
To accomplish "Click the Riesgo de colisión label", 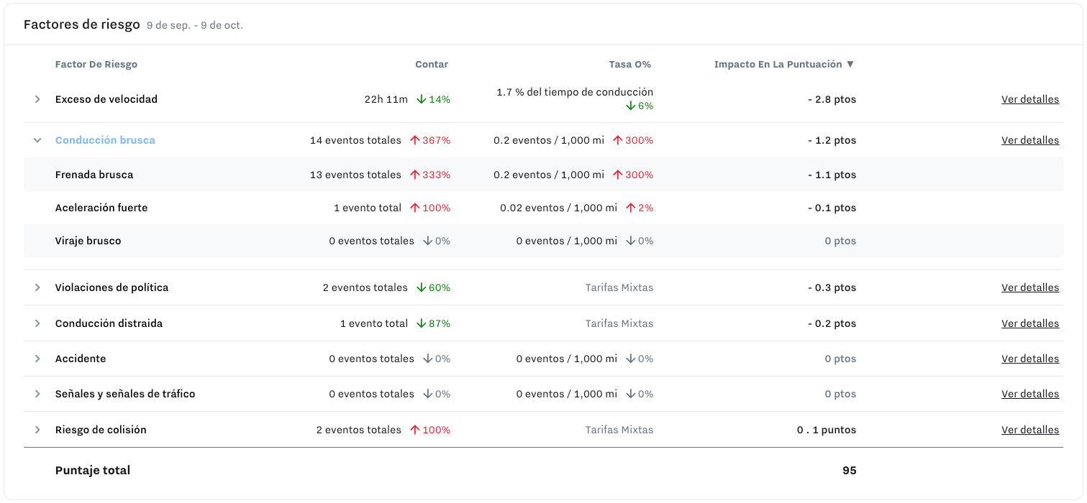I will (101, 430).
